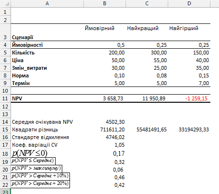Select column D header

189,3
